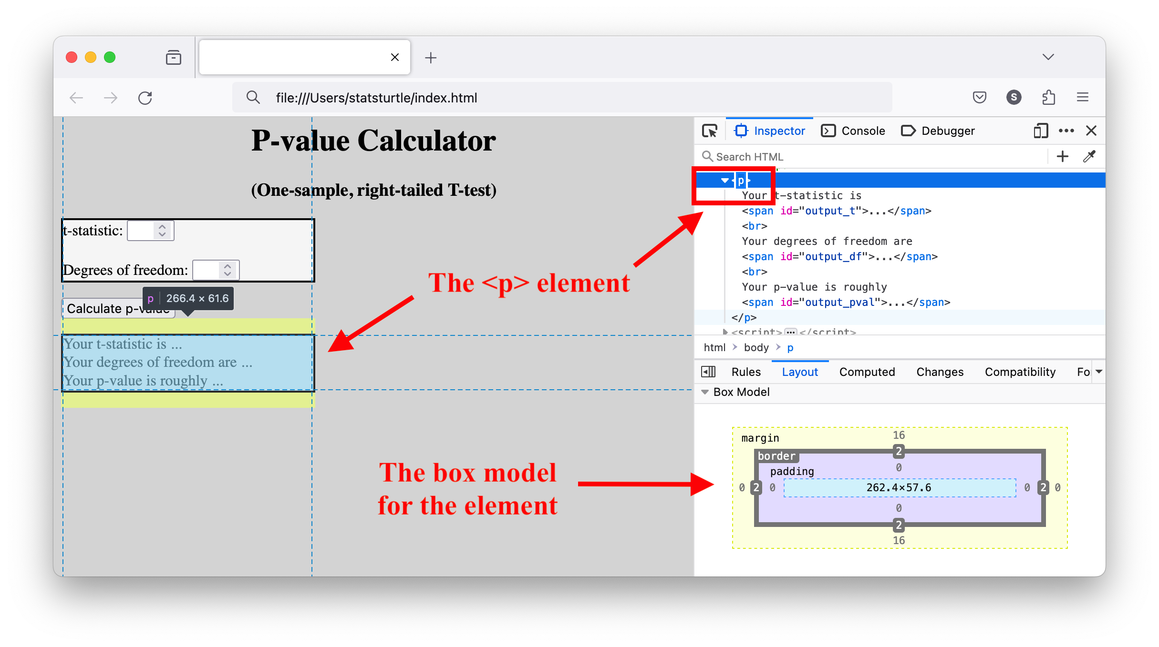Edit the left border value 2
Viewport: 1159px width, 647px height.
(x=756, y=487)
